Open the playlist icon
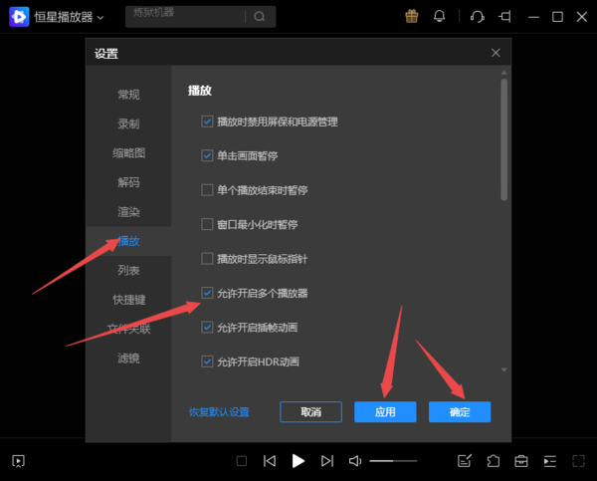The height and width of the screenshot is (481, 597). pos(550,461)
